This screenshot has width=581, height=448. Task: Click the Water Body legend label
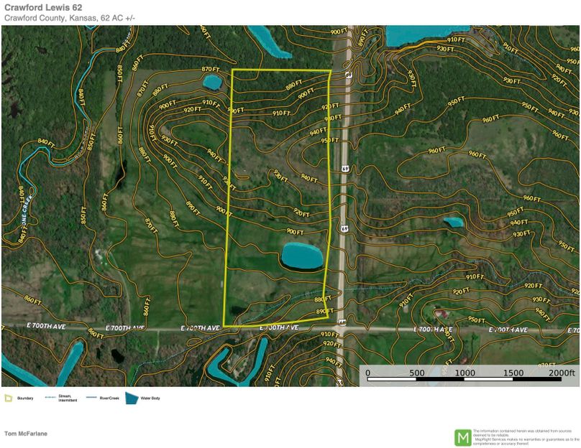150,398
